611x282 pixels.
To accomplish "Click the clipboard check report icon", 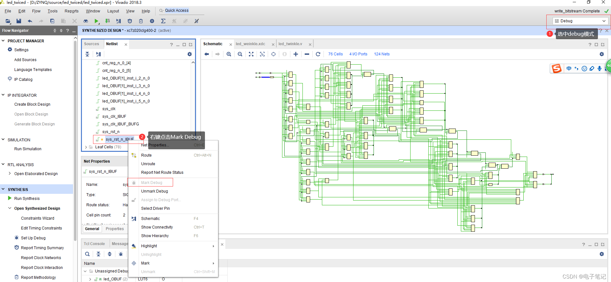I will click(x=141, y=21).
